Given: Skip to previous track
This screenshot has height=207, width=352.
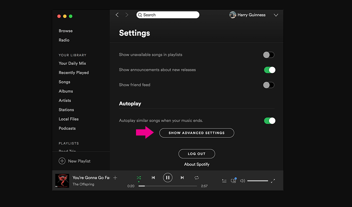Looking at the screenshot, I should click(x=153, y=178).
